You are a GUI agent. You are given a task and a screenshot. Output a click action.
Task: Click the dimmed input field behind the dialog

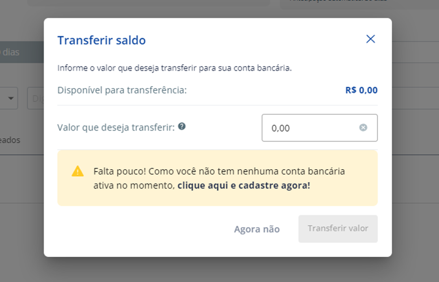click(x=36, y=98)
